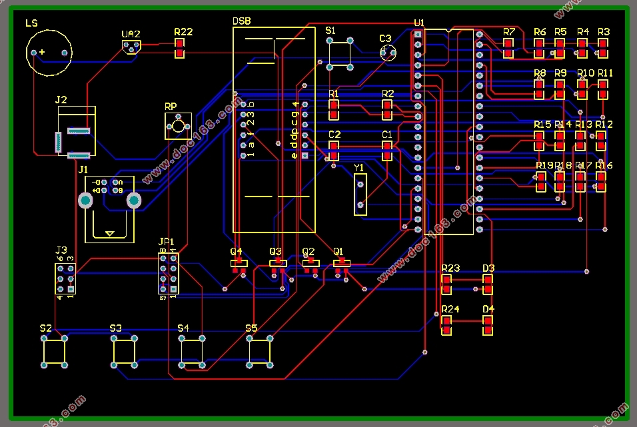Click the R24 resistor pads

coord(446,326)
